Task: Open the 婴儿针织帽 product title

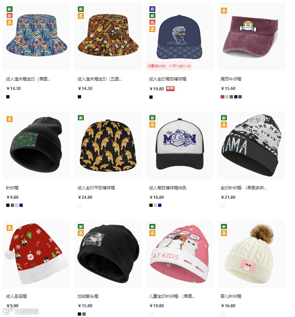Action: click(x=231, y=296)
